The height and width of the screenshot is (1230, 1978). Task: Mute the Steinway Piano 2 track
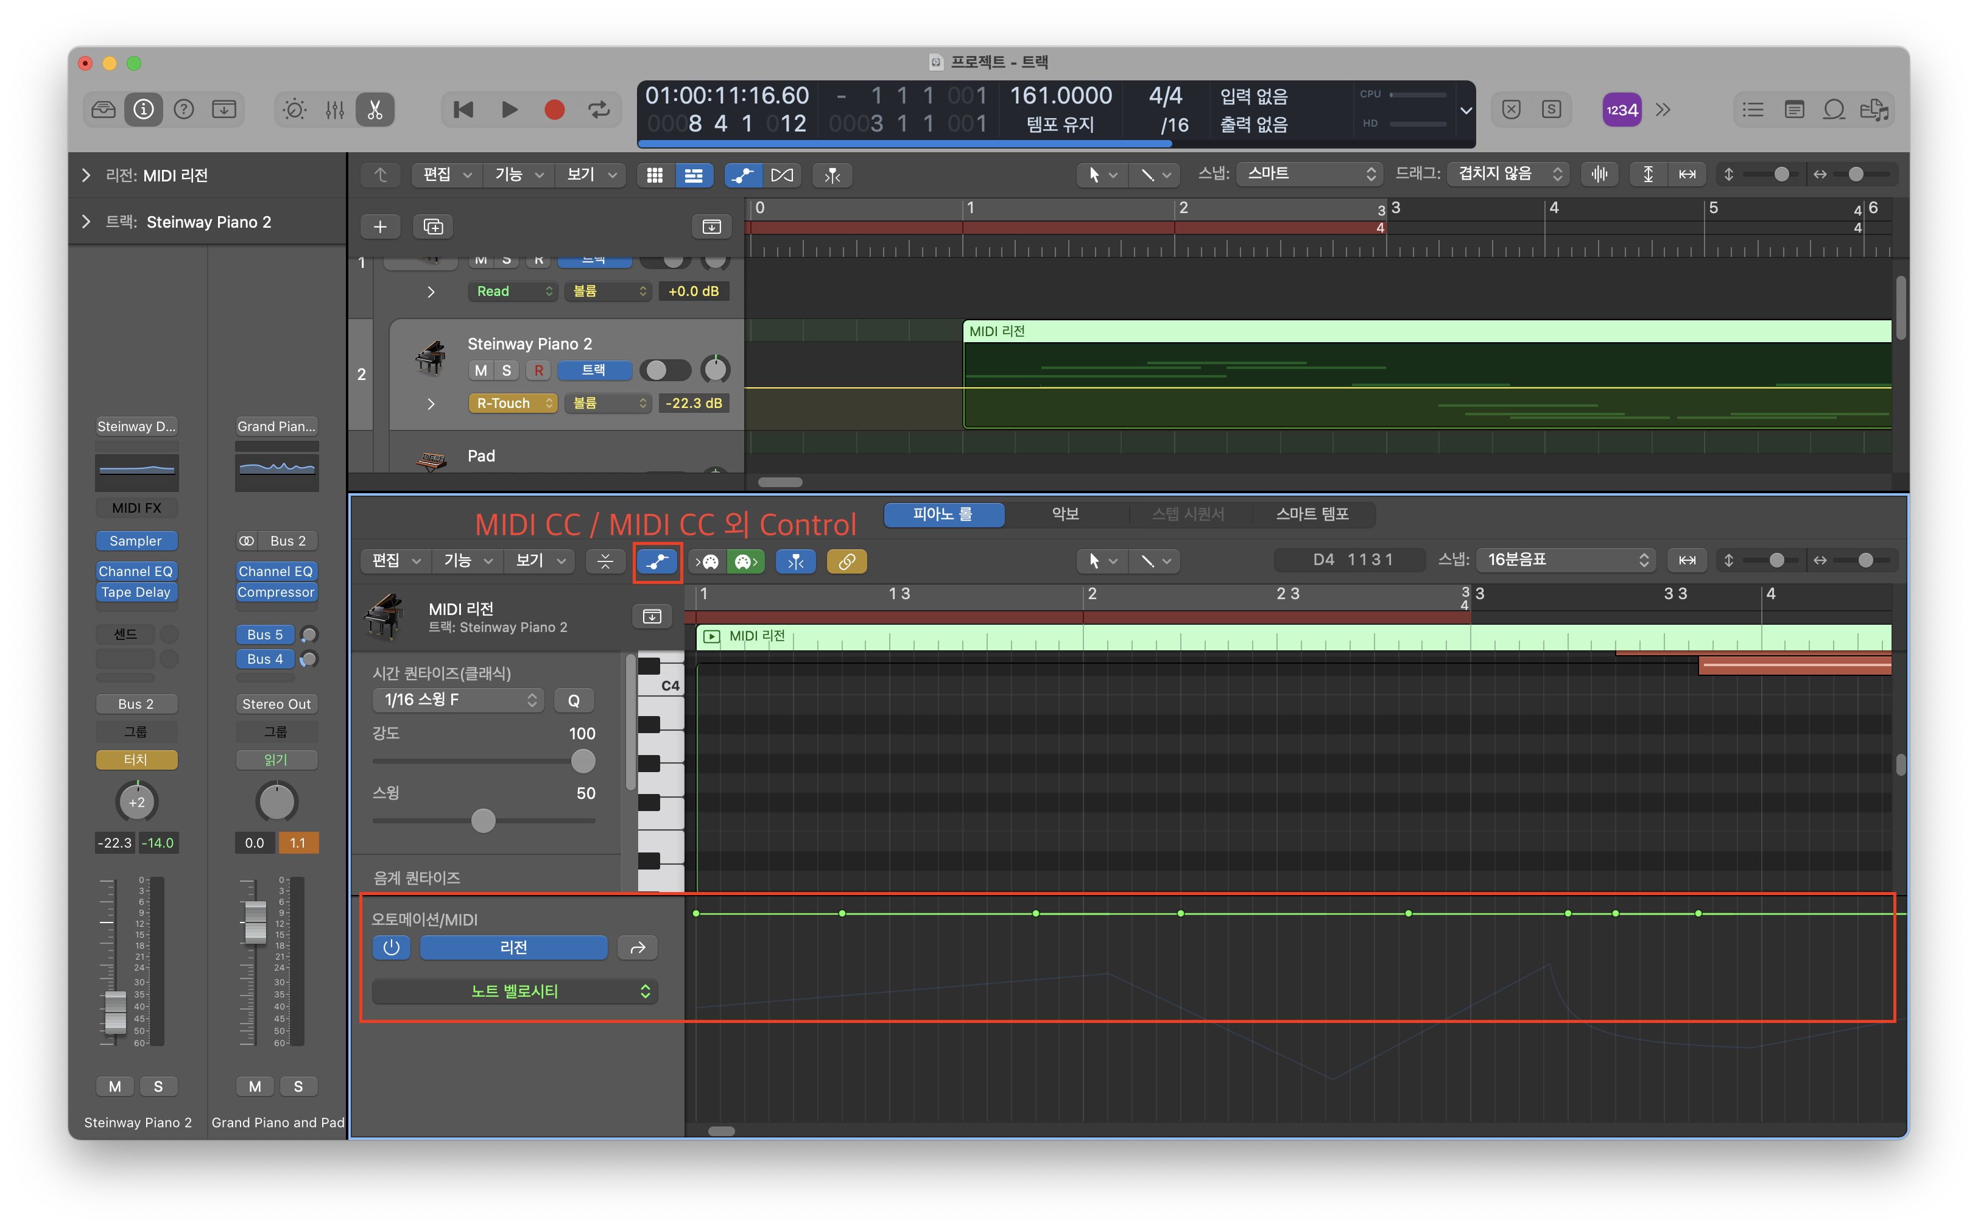481,371
